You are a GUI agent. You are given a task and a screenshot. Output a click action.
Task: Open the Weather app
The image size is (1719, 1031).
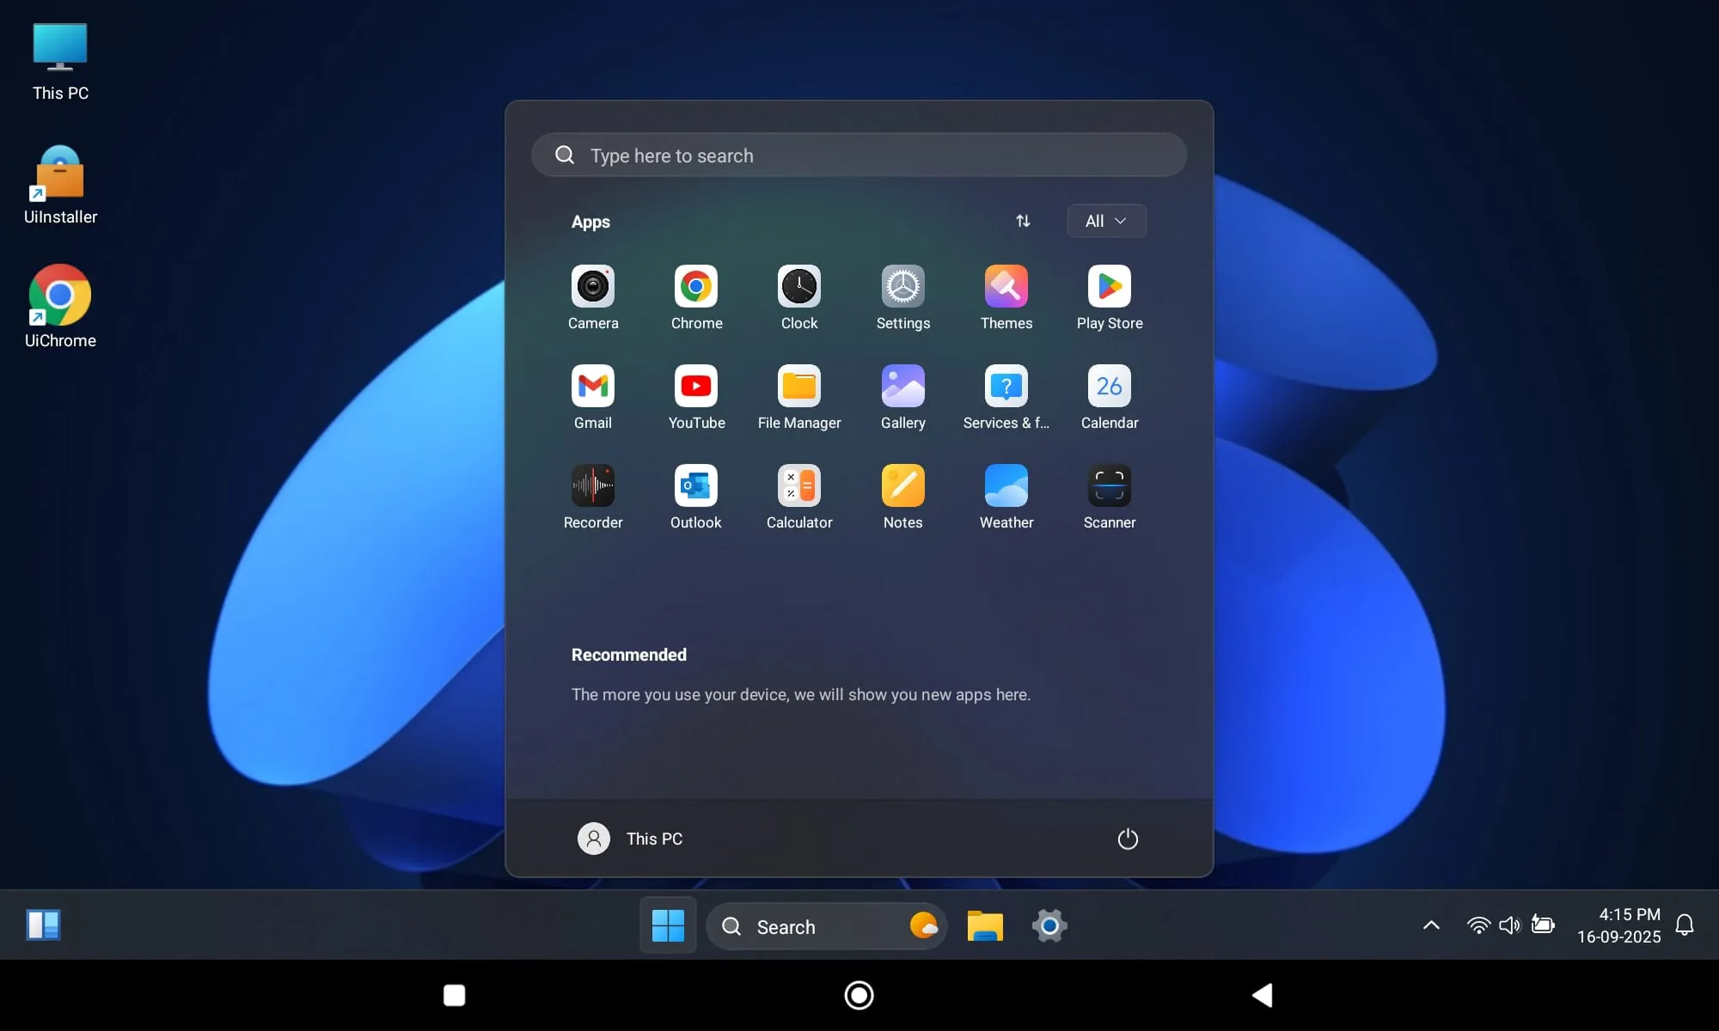click(1006, 485)
